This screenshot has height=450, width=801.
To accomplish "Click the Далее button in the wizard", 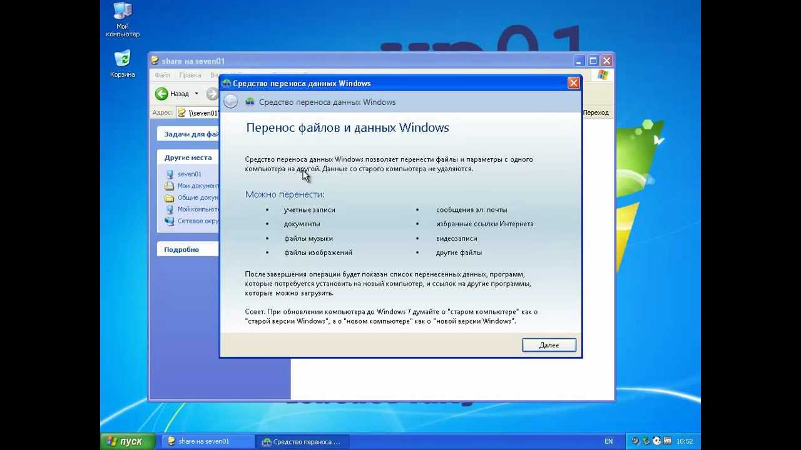I will click(549, 345).
